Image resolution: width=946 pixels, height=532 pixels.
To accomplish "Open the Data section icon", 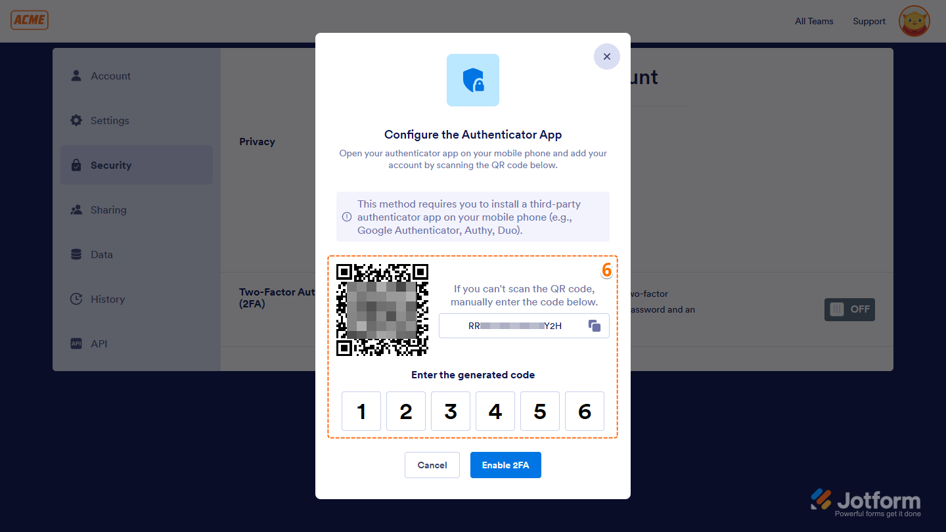I will [x=77, y=254].
